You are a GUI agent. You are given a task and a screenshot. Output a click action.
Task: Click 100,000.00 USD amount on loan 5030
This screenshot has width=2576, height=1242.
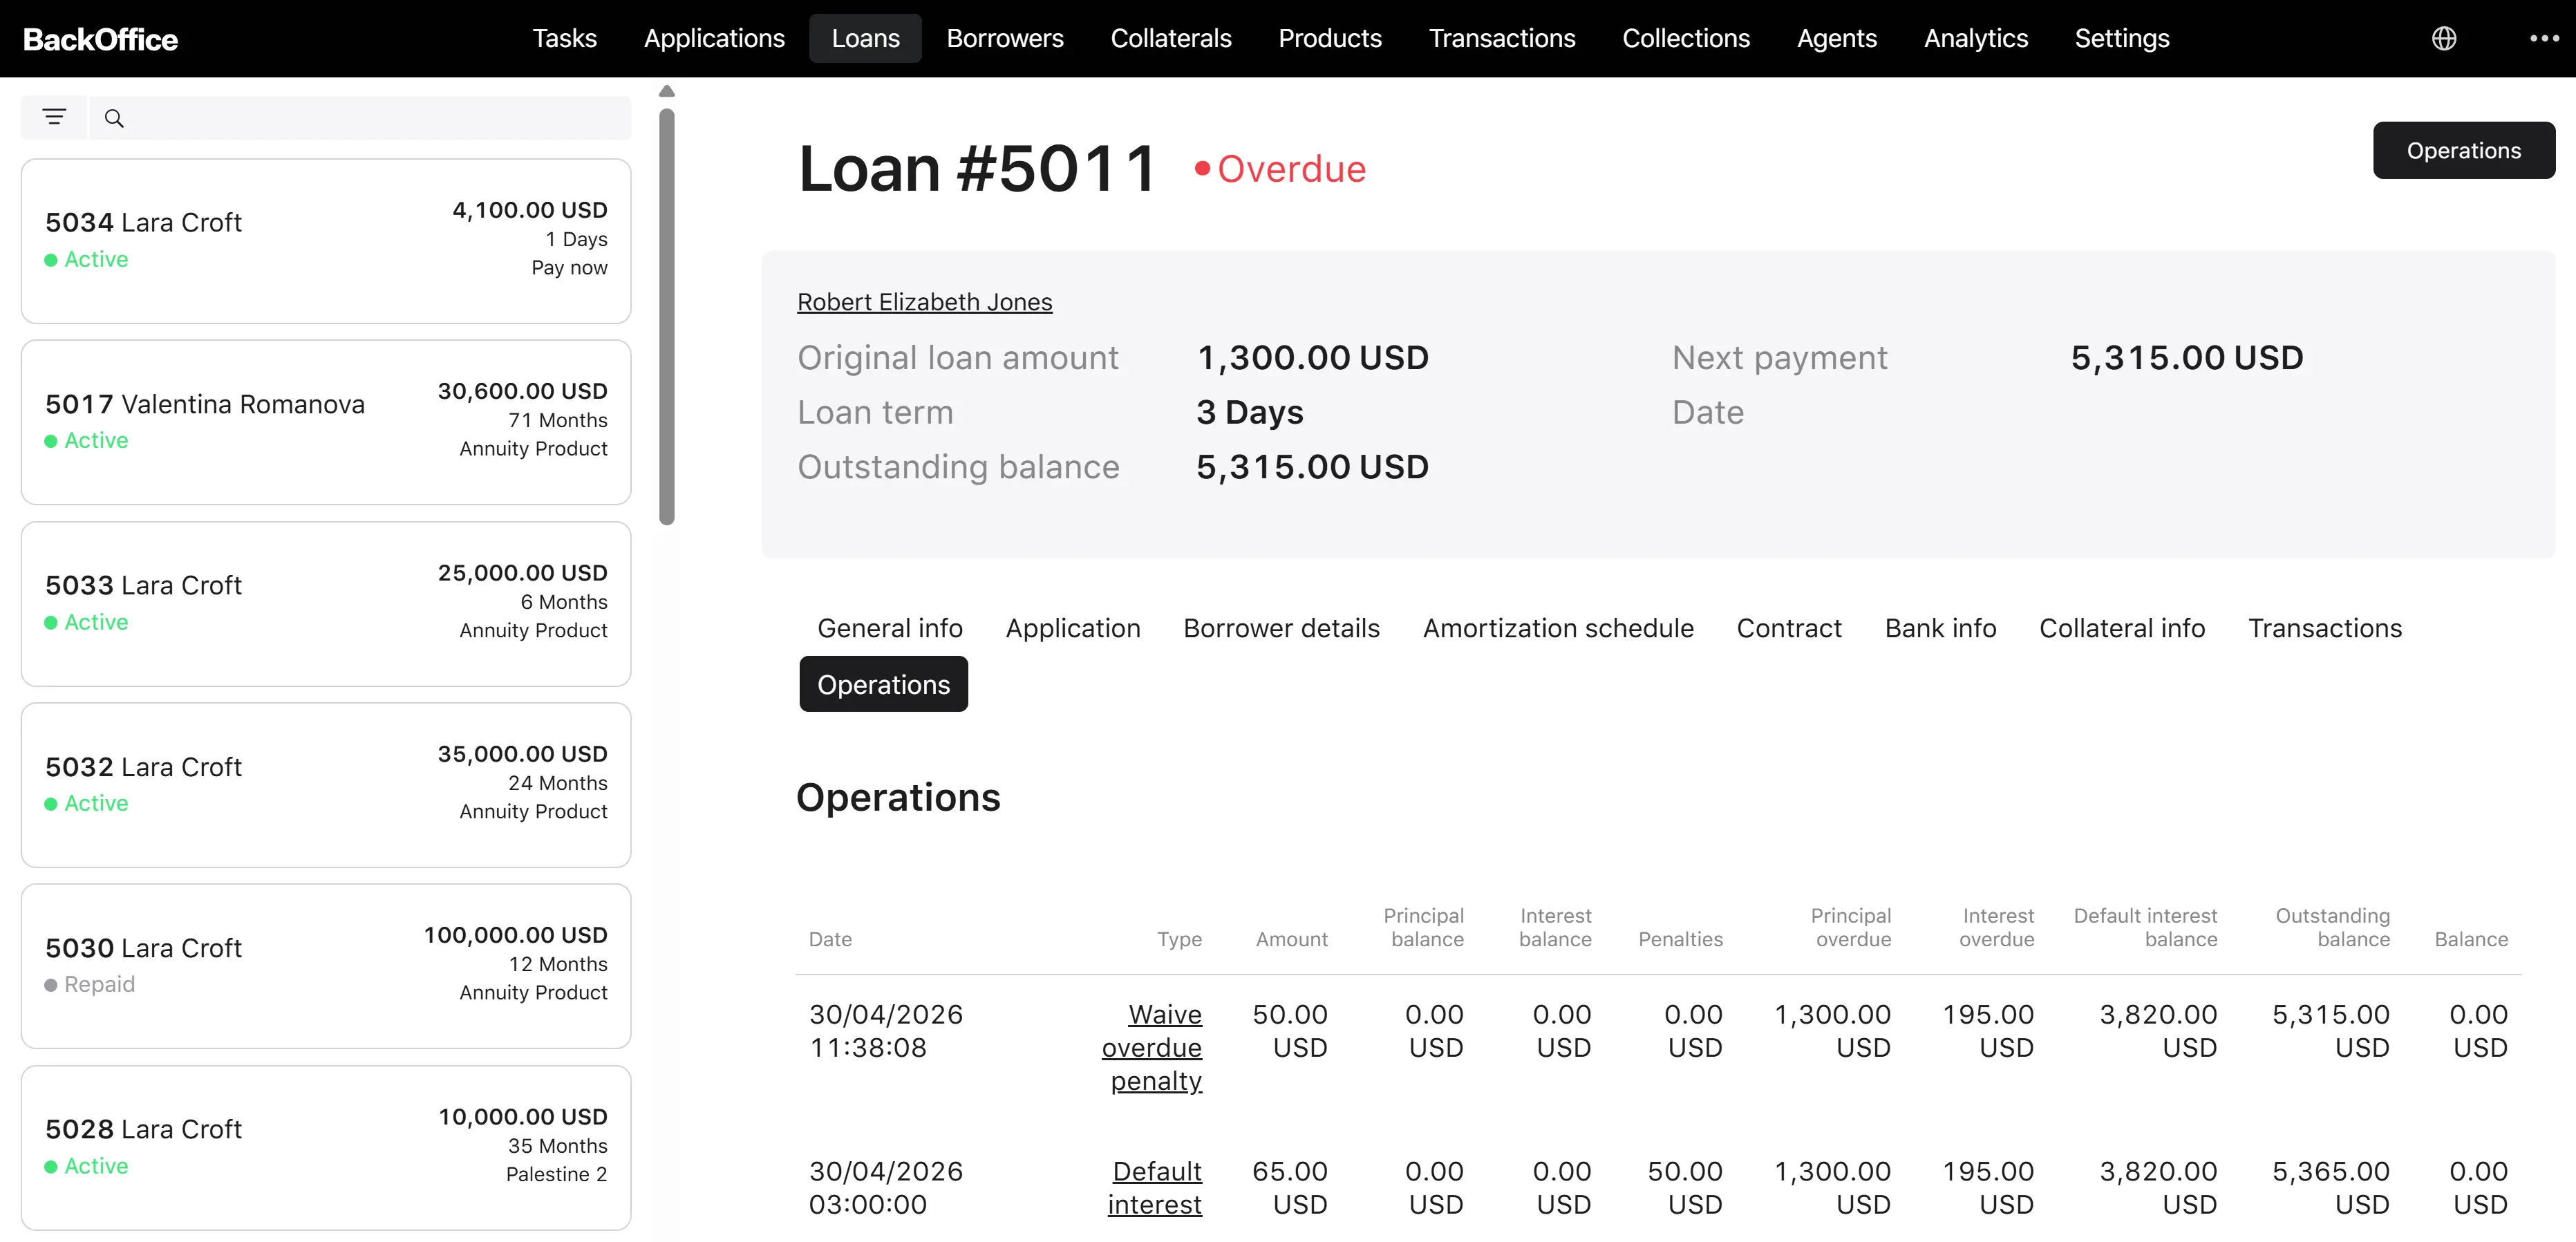coord(515,935)
